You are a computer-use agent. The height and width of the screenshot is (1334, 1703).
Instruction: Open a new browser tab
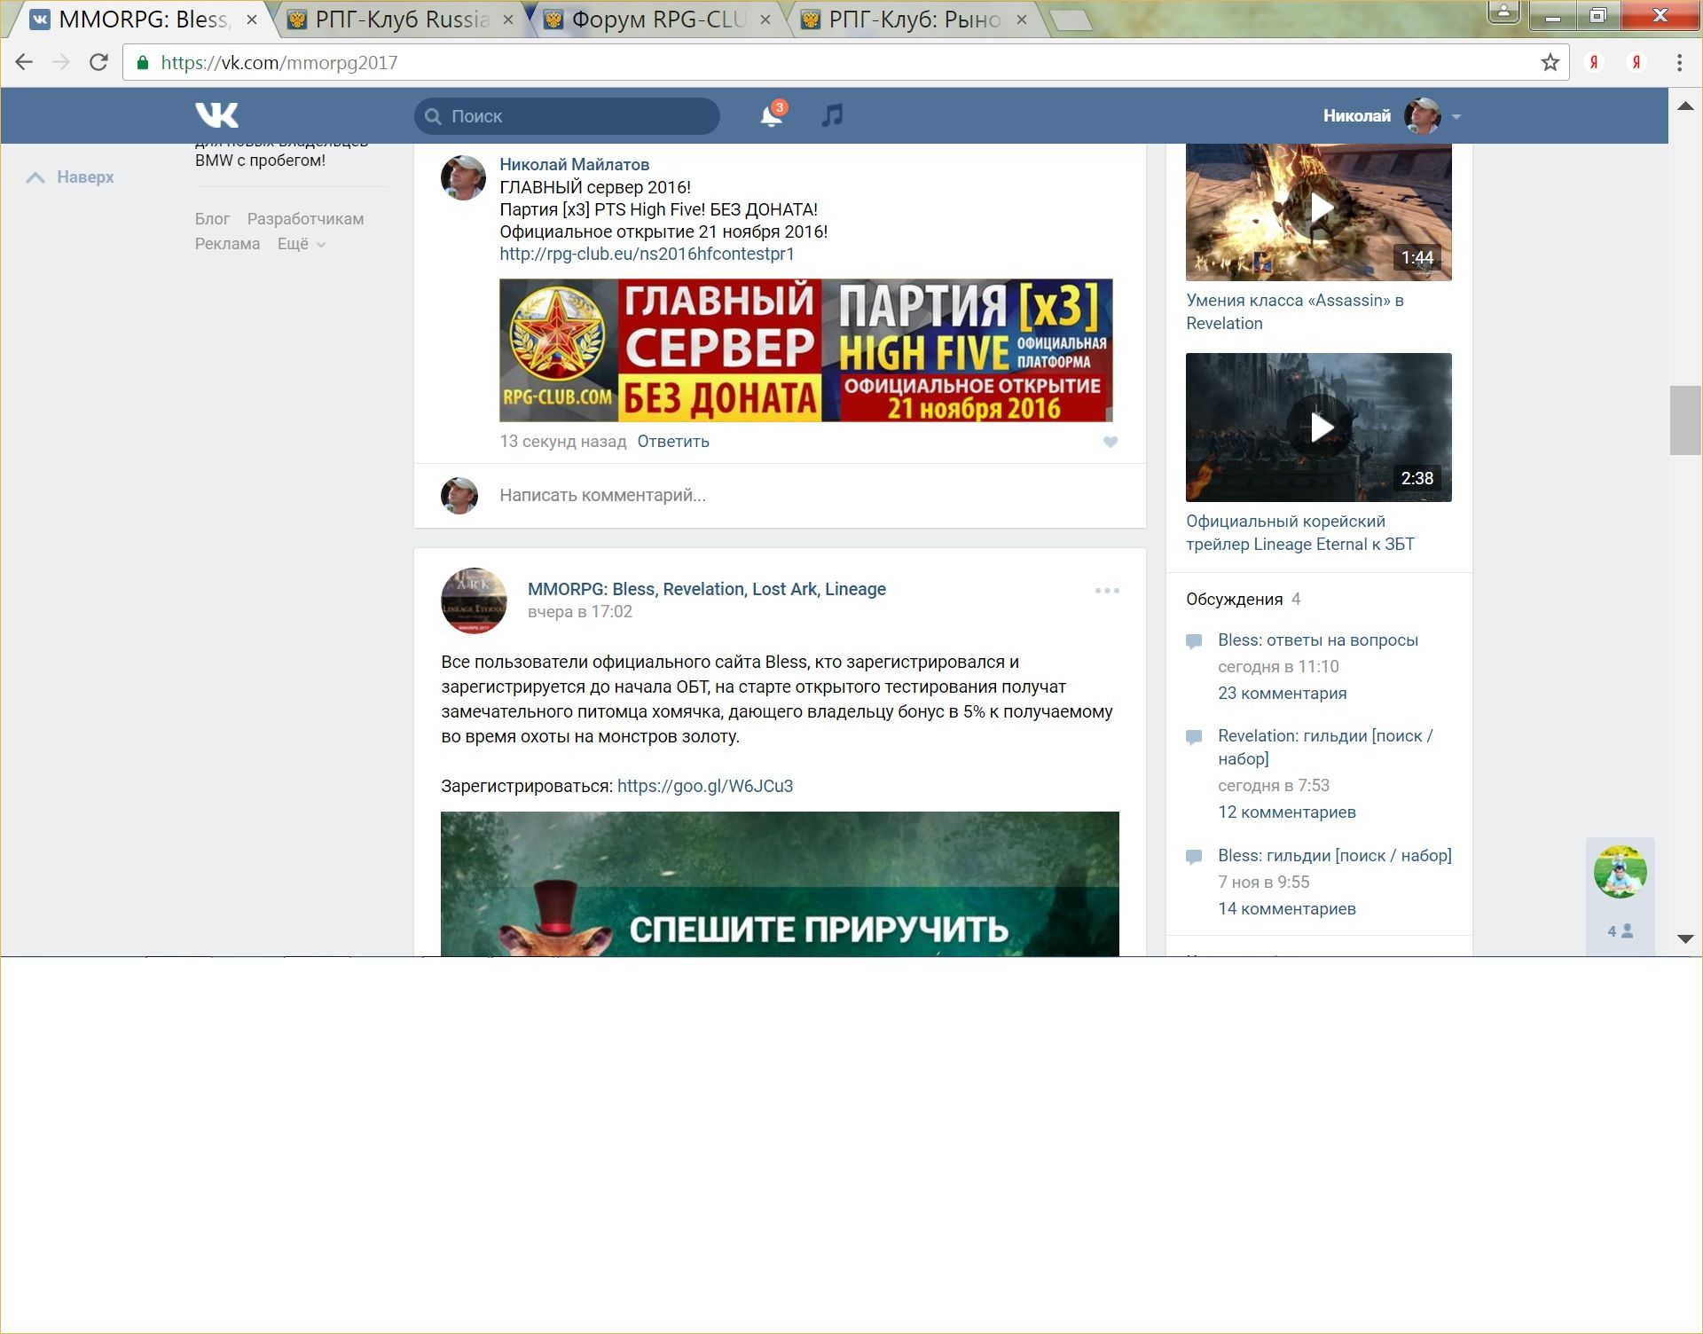coord(1071,21)
